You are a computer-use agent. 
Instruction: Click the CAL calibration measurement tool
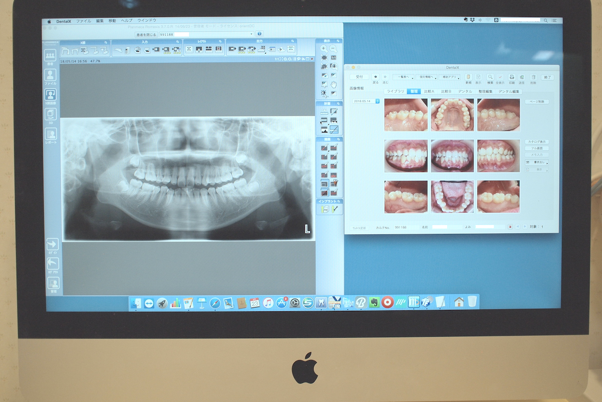(x=324, y=112)
